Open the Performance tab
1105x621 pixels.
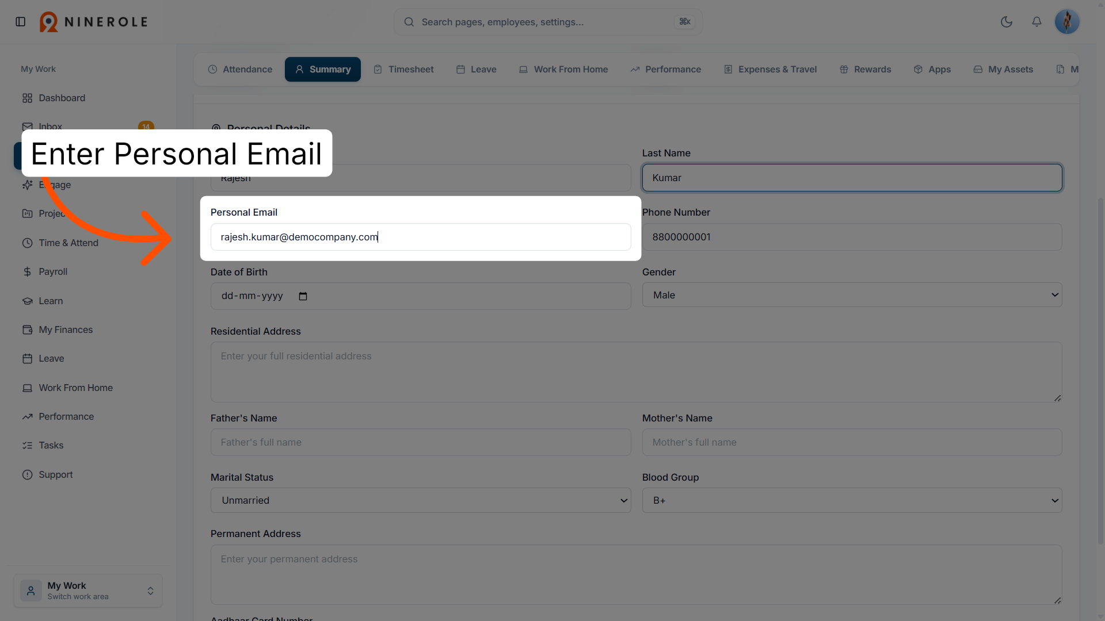coord(666,69)
